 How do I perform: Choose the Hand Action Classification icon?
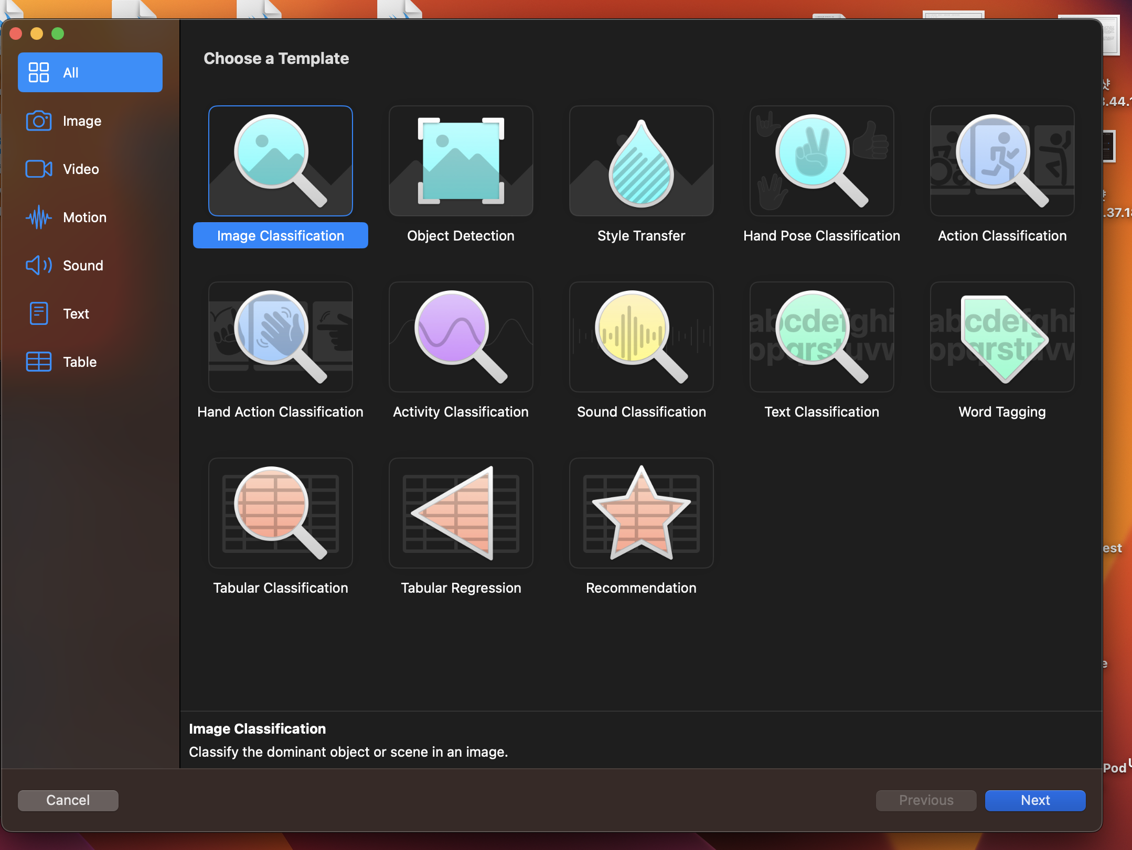pos(280,337)
